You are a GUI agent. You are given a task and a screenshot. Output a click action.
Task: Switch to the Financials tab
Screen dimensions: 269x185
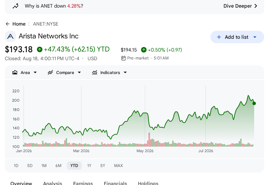click(x=115, y=183)
